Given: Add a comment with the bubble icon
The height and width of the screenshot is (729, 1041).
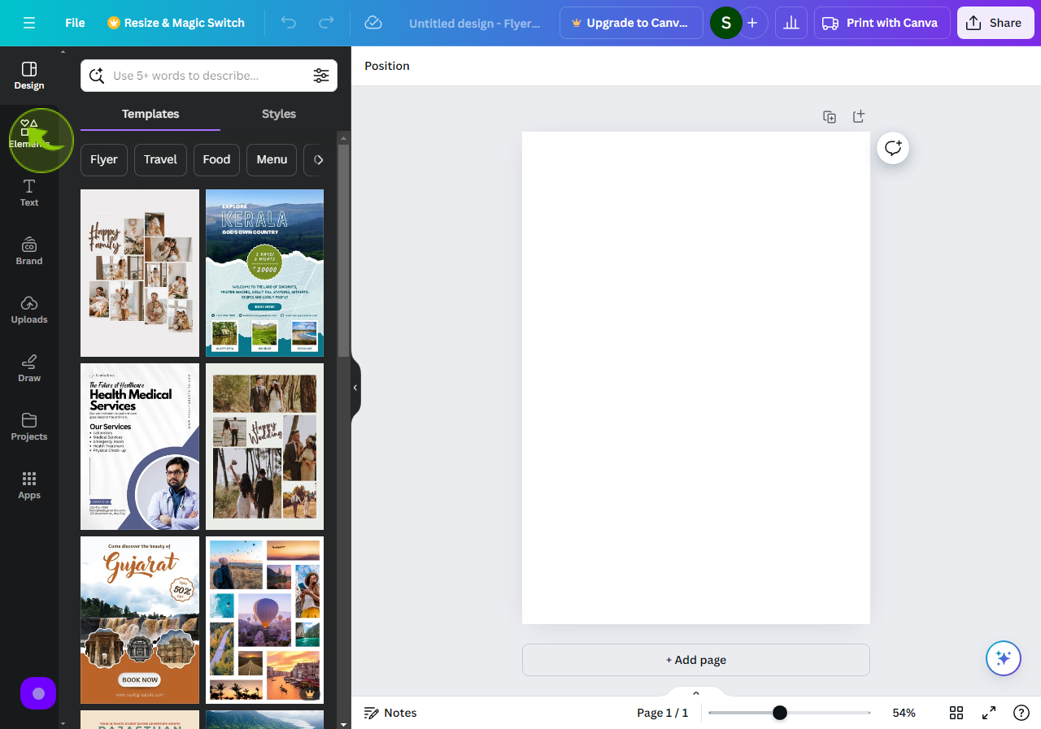Looking at the screenshot, I should (893, 148).
